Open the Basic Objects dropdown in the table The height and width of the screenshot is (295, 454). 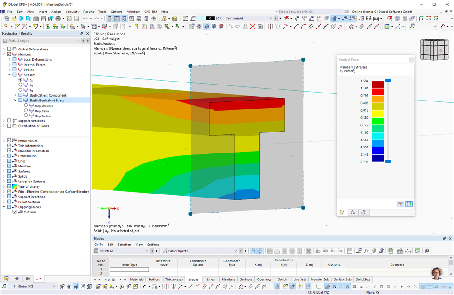click(200, 251)
